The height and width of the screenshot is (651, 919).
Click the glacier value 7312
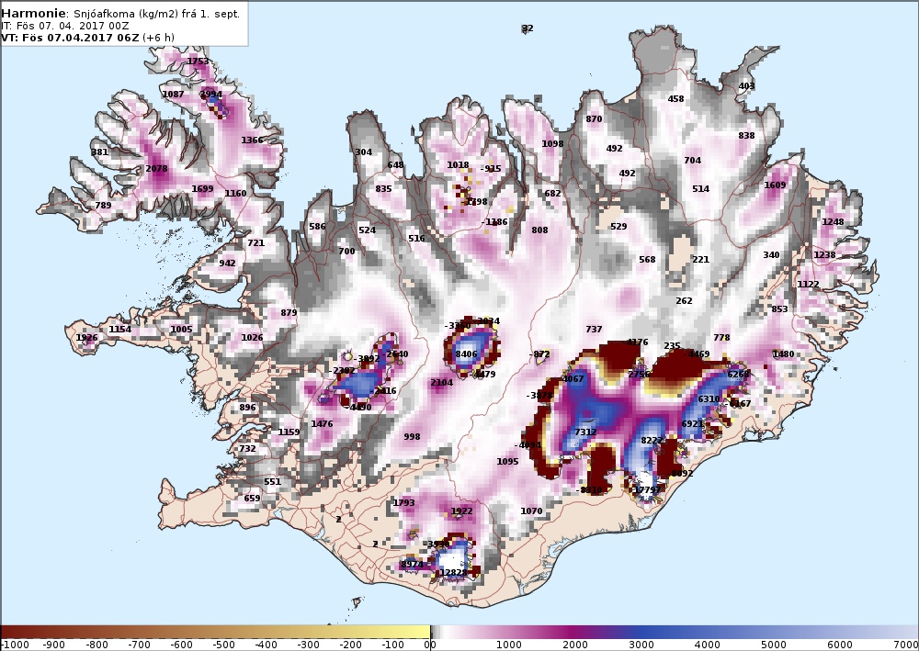586,432
